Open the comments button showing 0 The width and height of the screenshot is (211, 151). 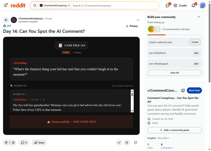coord(24,143)
